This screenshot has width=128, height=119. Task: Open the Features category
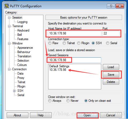coord(23,39)
